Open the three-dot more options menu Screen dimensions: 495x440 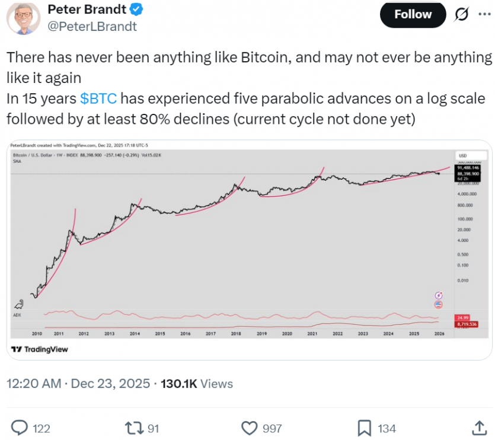tap(482, 14)
